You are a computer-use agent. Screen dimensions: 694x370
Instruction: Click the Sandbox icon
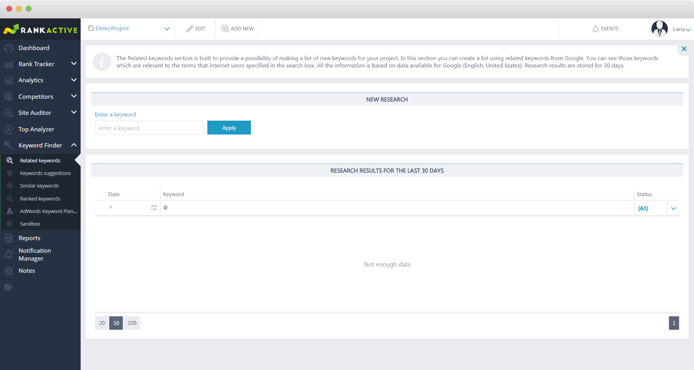coord(10,224)
